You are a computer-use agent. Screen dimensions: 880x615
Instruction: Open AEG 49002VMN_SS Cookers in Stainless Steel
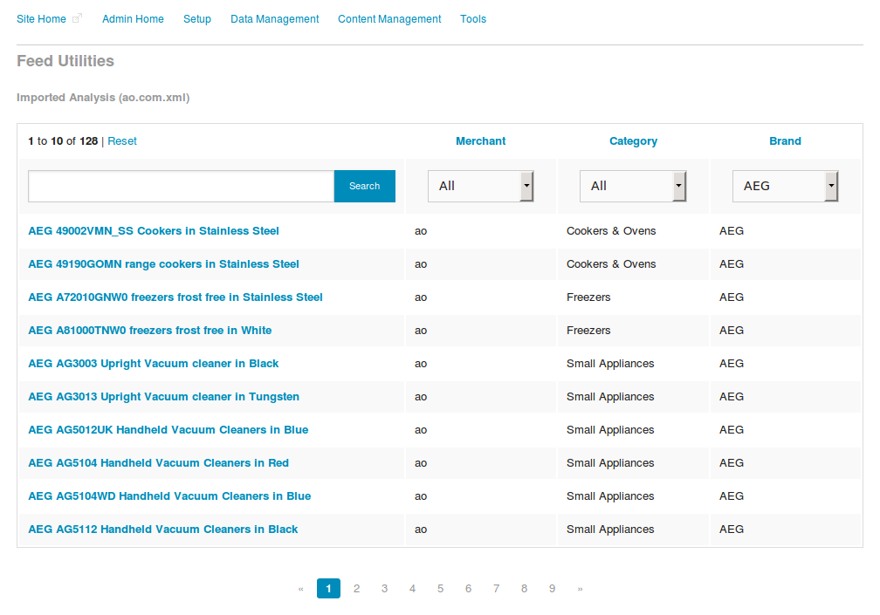(154, 231)
